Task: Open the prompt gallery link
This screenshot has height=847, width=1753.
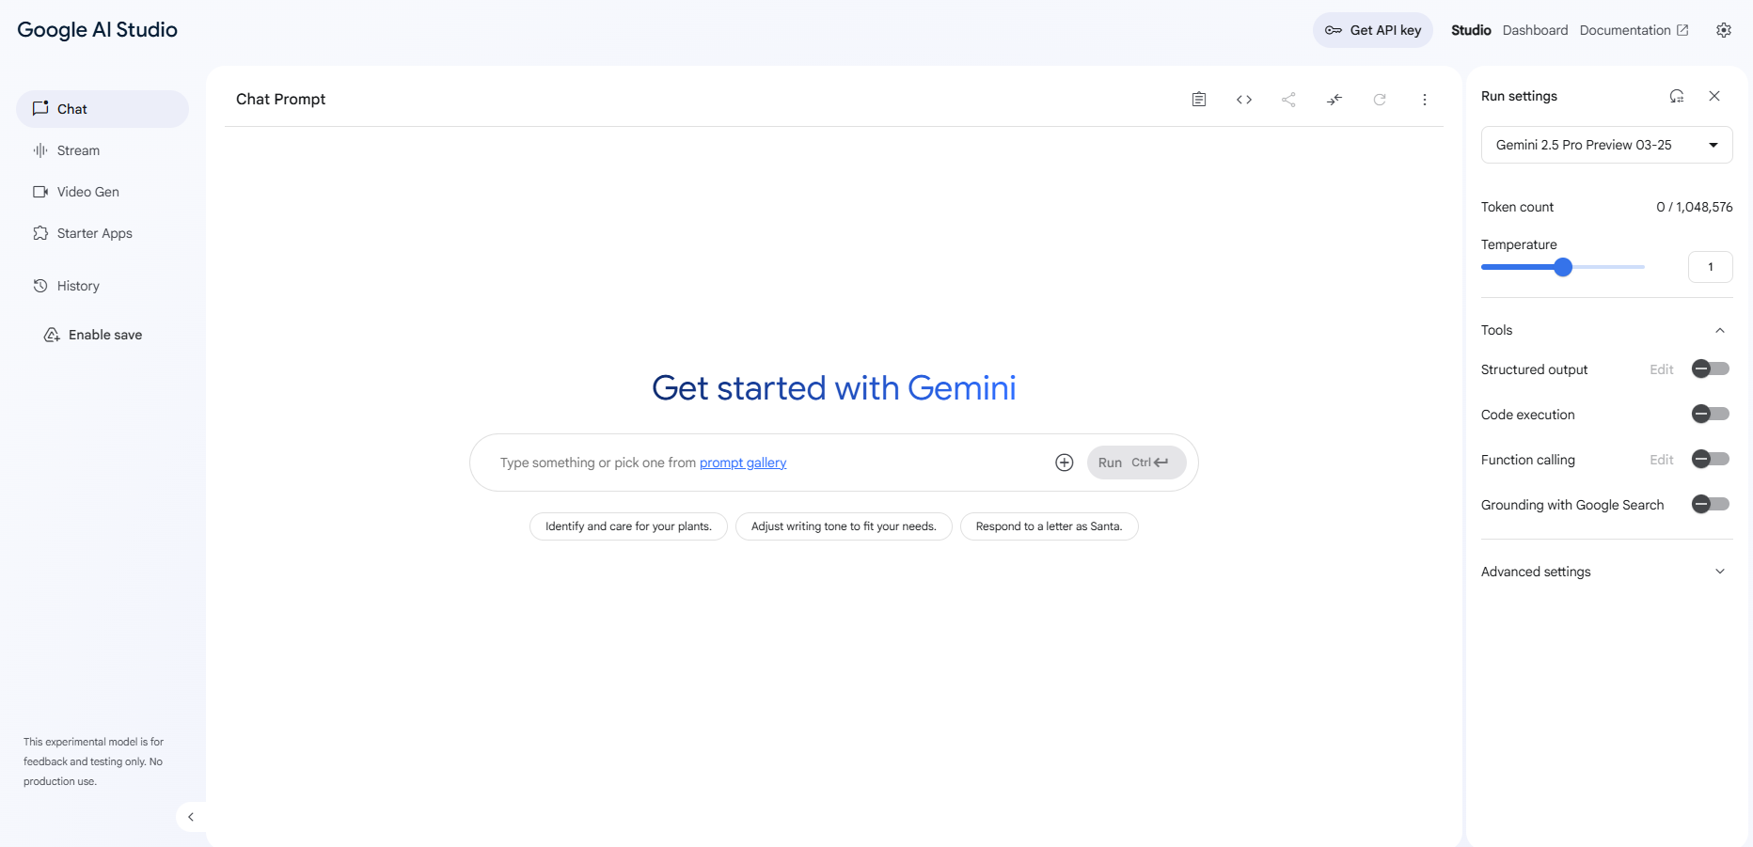Action: [743, 463]
